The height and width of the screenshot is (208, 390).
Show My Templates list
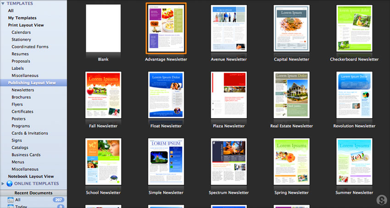click(x=22, y=18)
